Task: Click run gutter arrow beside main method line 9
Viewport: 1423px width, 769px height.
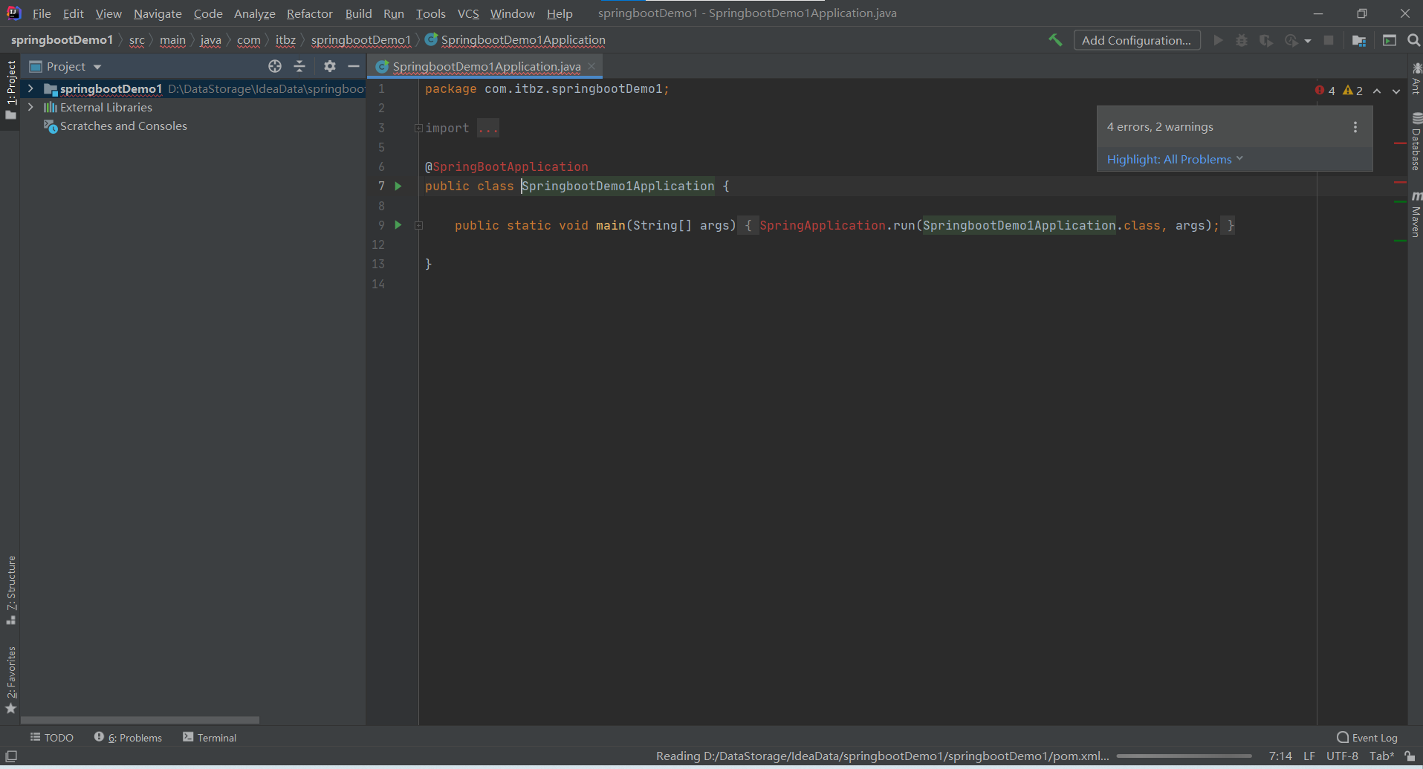Action: 398,224
